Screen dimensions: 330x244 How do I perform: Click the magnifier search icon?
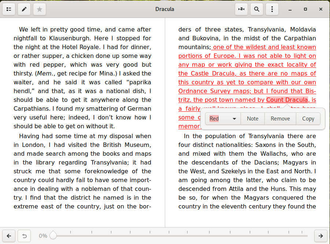coord(257,9)
